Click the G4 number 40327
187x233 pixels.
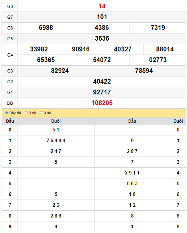[x=123, y=49]
